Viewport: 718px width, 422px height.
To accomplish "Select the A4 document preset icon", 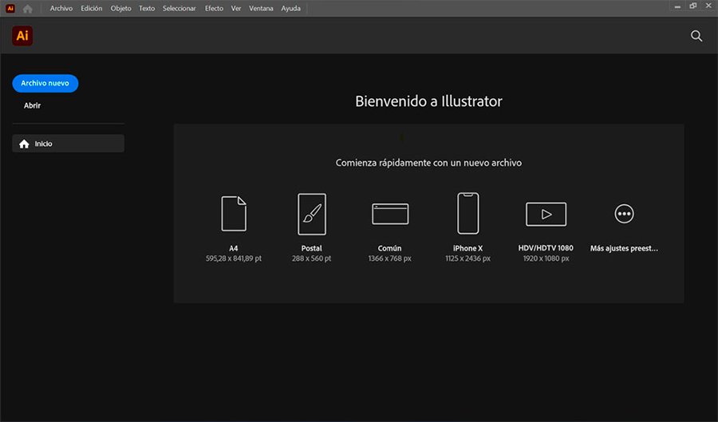I will pos(233,214).
